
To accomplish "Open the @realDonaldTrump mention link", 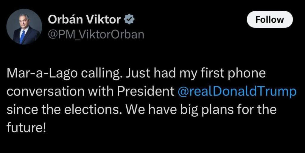I will pyautogui.click(x=237, y=92).
